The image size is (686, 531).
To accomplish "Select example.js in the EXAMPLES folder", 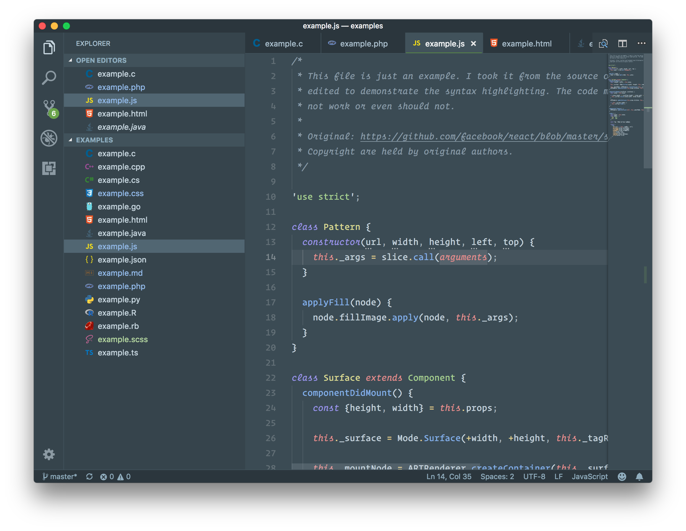I will click(x=154, y=246).
